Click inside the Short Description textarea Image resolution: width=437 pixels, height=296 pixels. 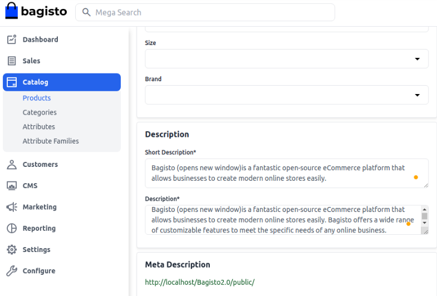[x=278, y=173]
